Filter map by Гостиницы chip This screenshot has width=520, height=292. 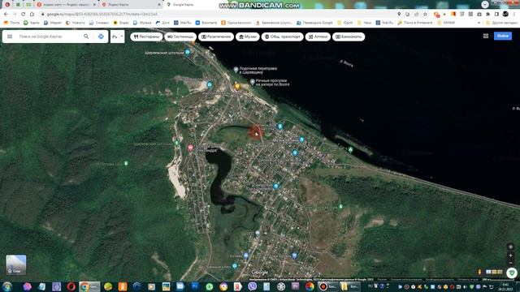[180, 36]
